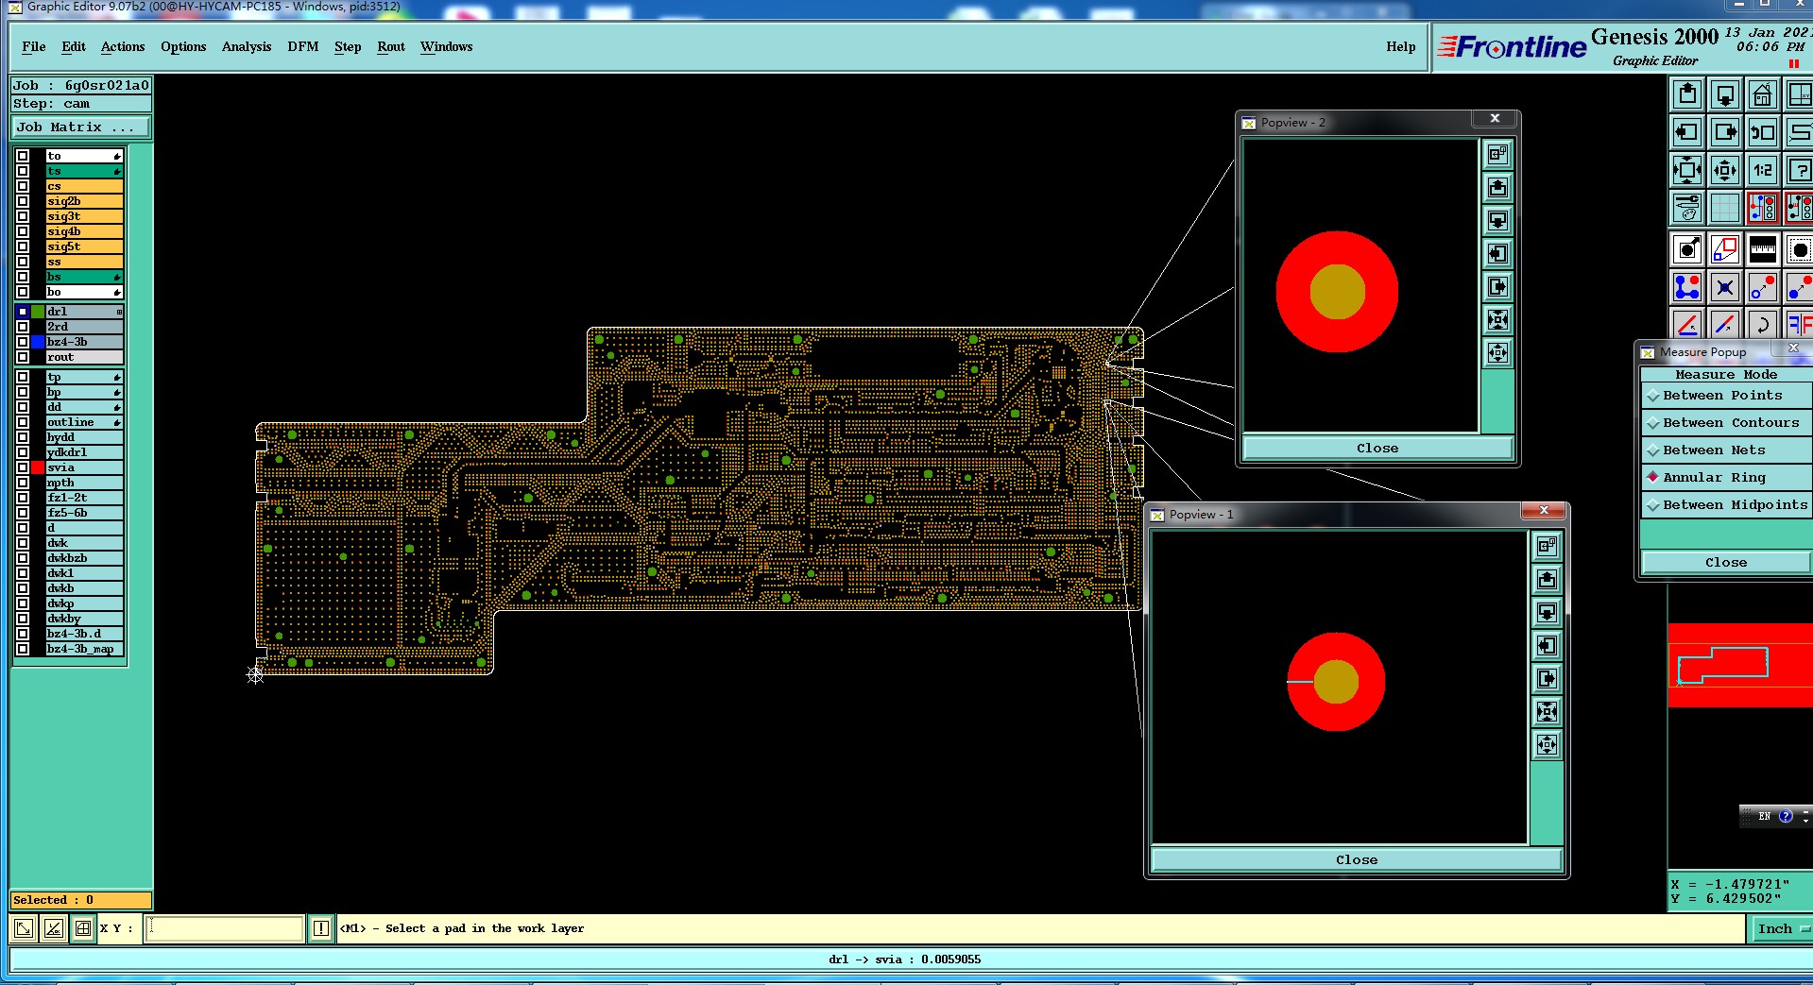Click the zoom in icon in main toolbar
This screenshot has width=1813, height=985.
point(1687,170)
